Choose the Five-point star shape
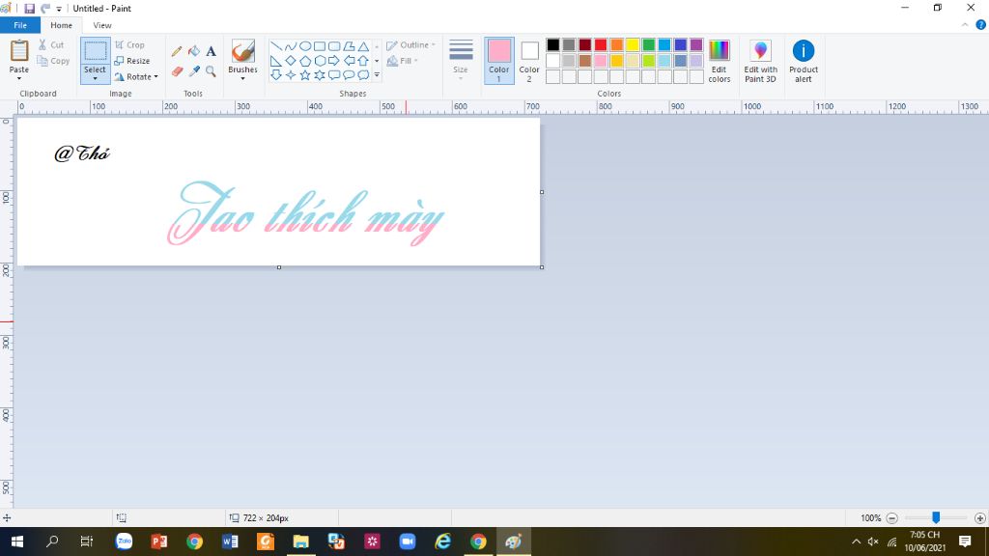Screen dimensions: 989x556 (x=304, y=75)
